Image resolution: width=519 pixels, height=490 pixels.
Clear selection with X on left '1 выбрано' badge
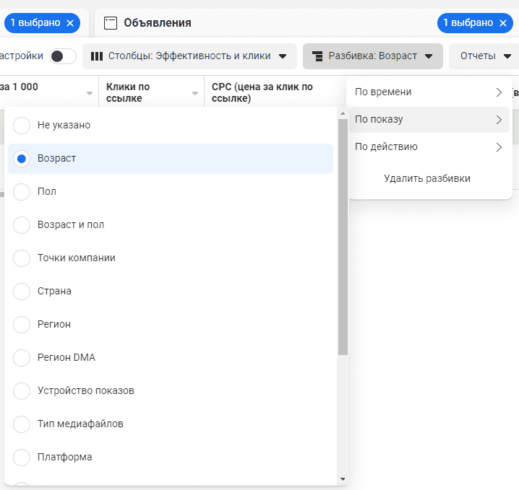70,23
